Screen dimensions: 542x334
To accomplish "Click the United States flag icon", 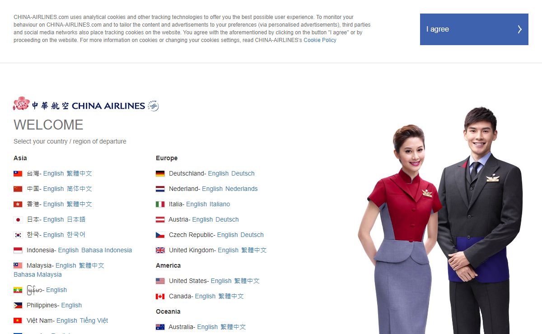I will (160, 281).
